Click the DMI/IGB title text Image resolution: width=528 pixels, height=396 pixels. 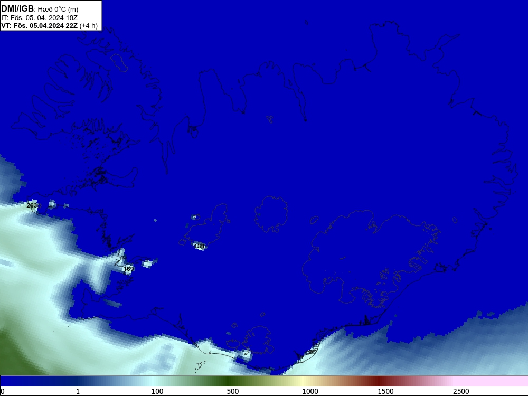[17, 9]
